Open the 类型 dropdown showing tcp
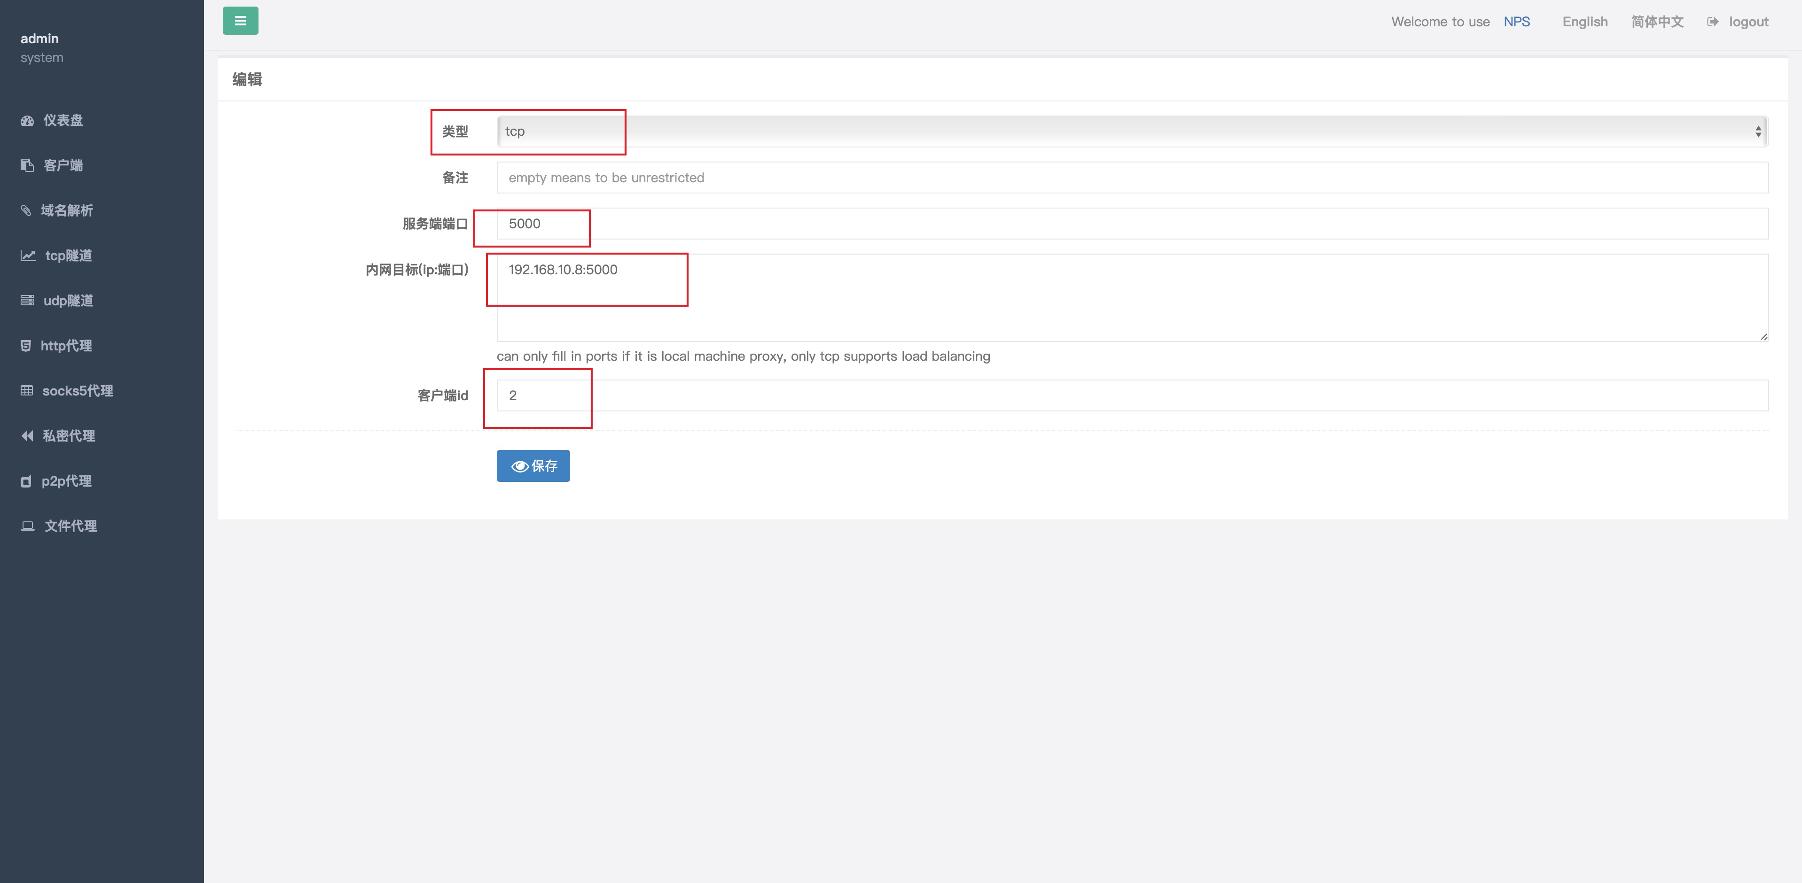 (1133, 132)
